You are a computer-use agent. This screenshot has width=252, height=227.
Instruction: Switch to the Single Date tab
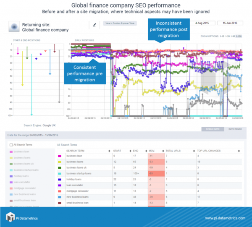[212, 130]
